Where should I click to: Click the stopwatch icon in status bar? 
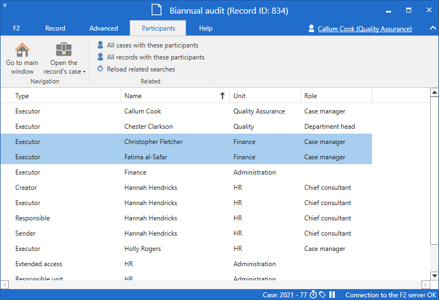point(313,295)
